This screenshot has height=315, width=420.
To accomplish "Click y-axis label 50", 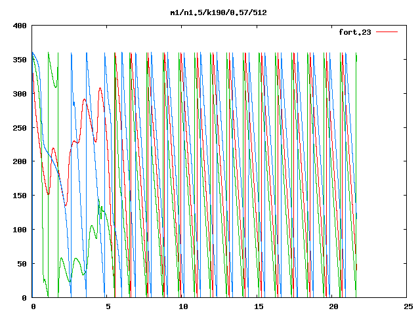I will pyautogui.click(x=22, y=264).
